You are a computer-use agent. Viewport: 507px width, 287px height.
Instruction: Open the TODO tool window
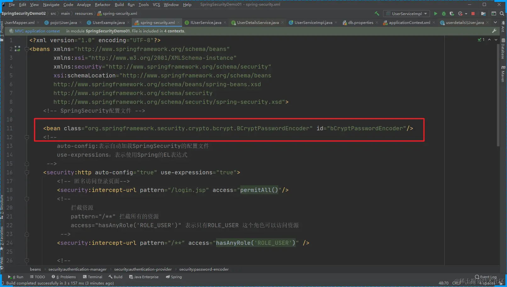click(x=37, y=277)
